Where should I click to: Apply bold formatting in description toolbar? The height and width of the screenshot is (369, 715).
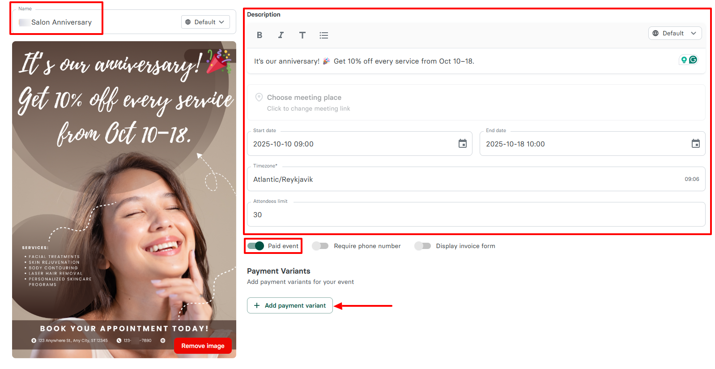[260, 35]
